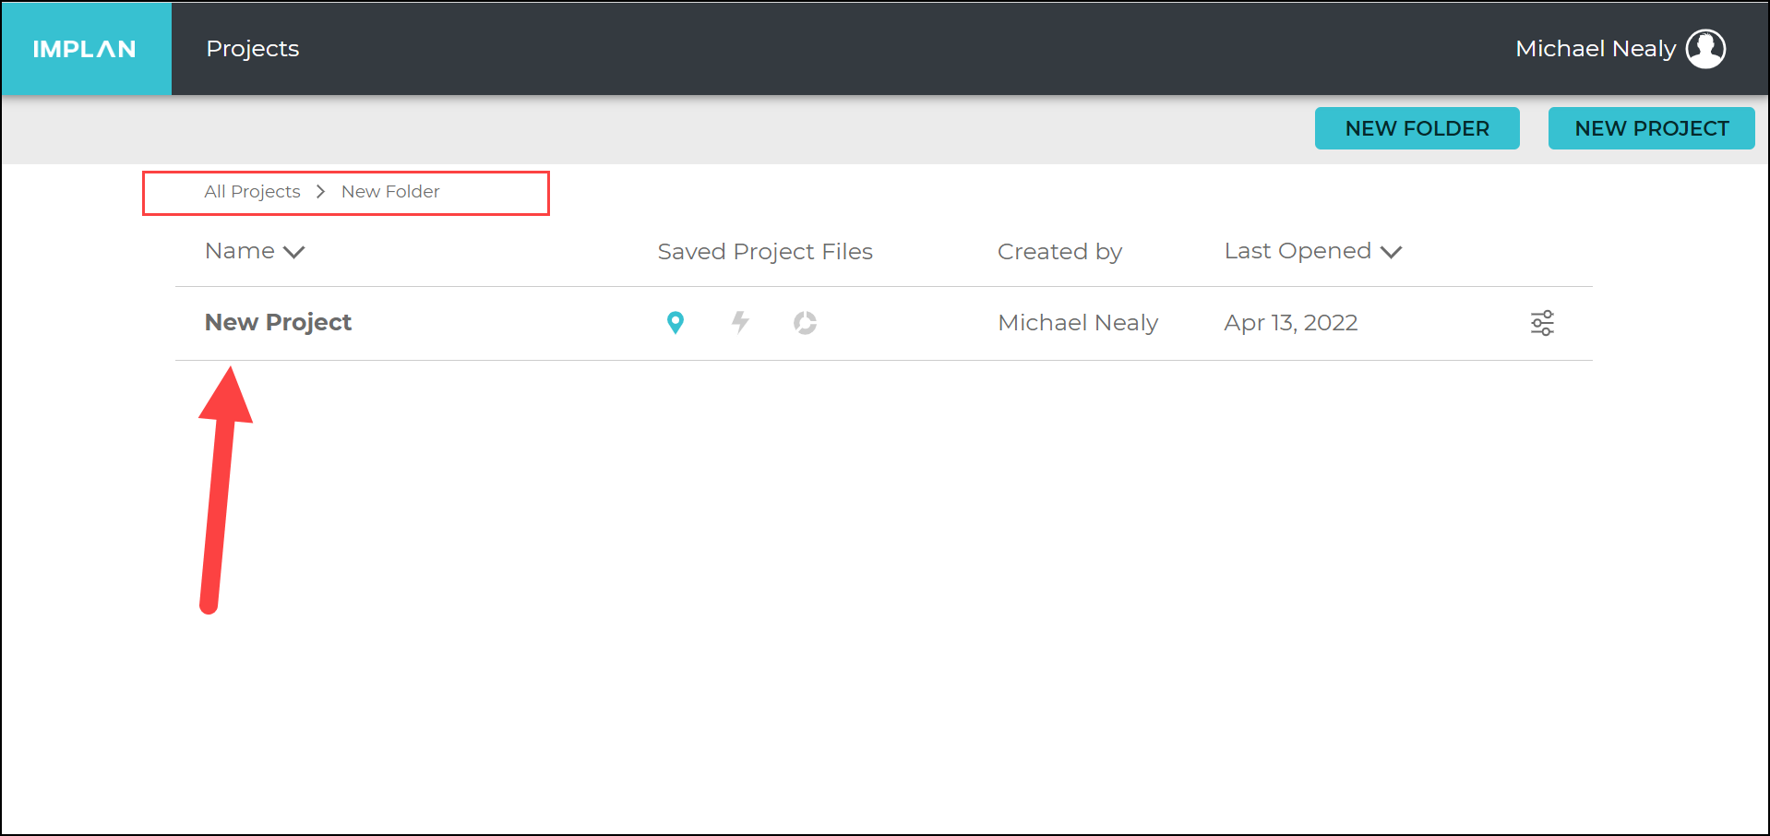The image size is (1770, 836).
Task: Open New Project settings sliders icon
Action: (x=1542, y=323)
